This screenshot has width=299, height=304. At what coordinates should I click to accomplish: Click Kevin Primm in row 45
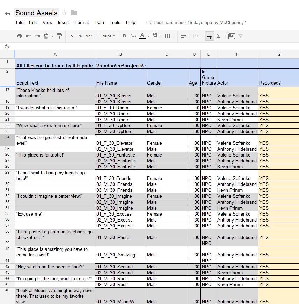pos(237,285)
